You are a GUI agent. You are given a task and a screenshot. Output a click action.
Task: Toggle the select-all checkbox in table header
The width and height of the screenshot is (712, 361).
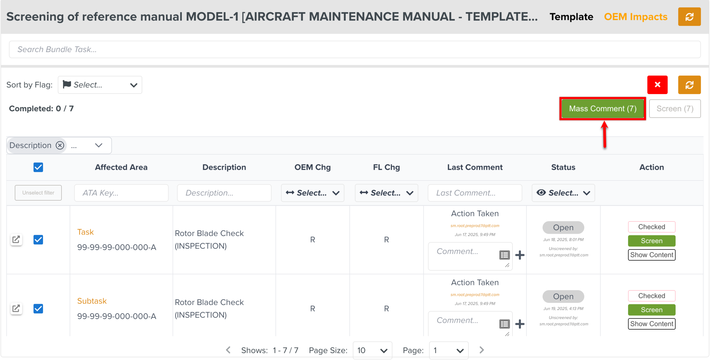[38, 167]
